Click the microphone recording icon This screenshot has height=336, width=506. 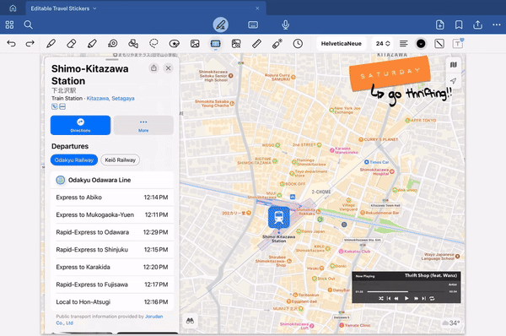coord(285,24)
